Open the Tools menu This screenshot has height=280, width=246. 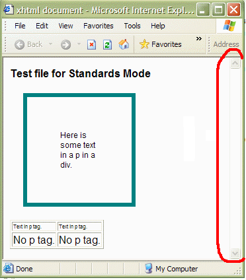132,26
